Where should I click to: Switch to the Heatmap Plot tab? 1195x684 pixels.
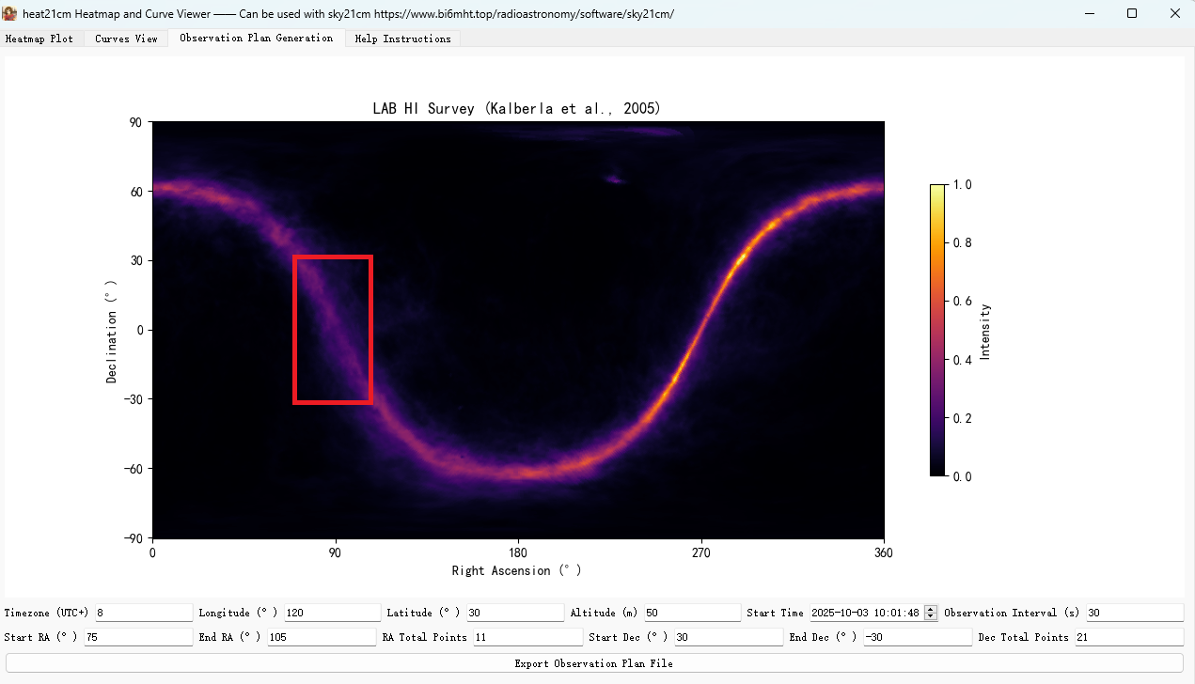point(39,39)
